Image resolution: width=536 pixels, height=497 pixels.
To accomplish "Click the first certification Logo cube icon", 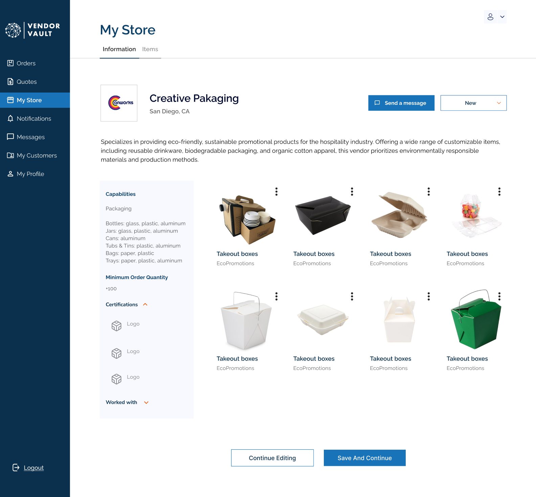I will 116,326.
